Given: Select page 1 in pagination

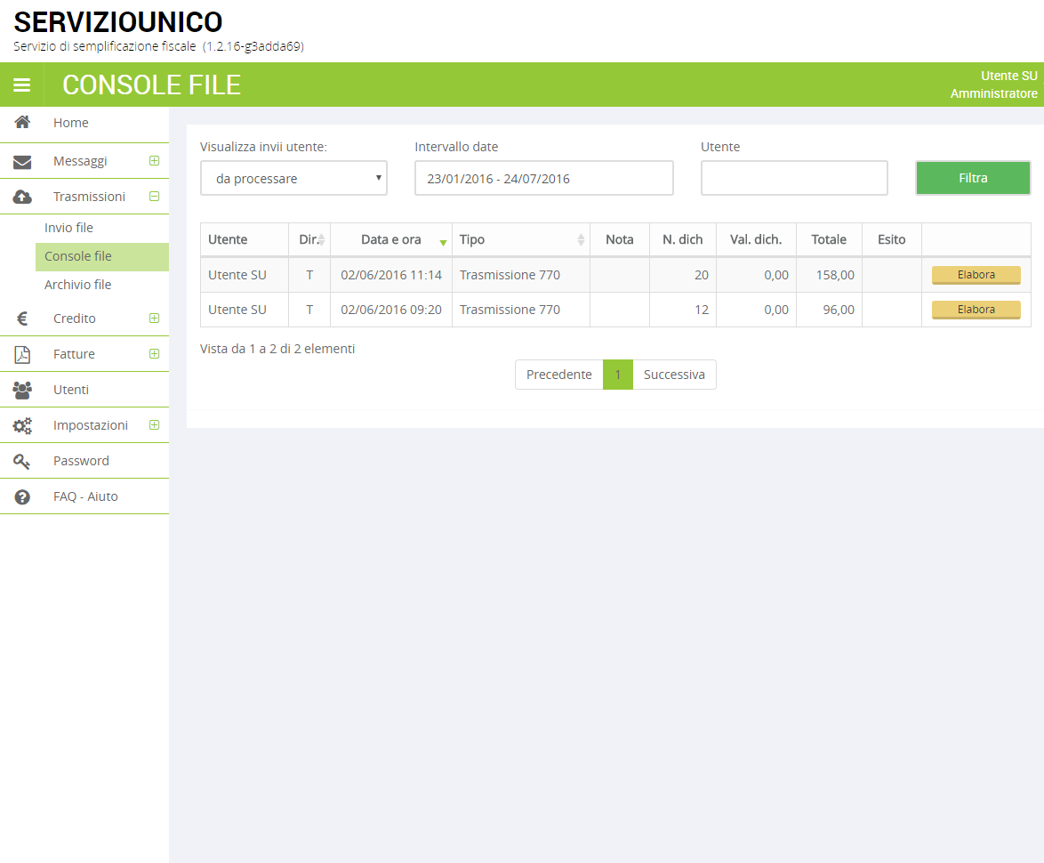Looking at the screenshot, I should [618, 375].
